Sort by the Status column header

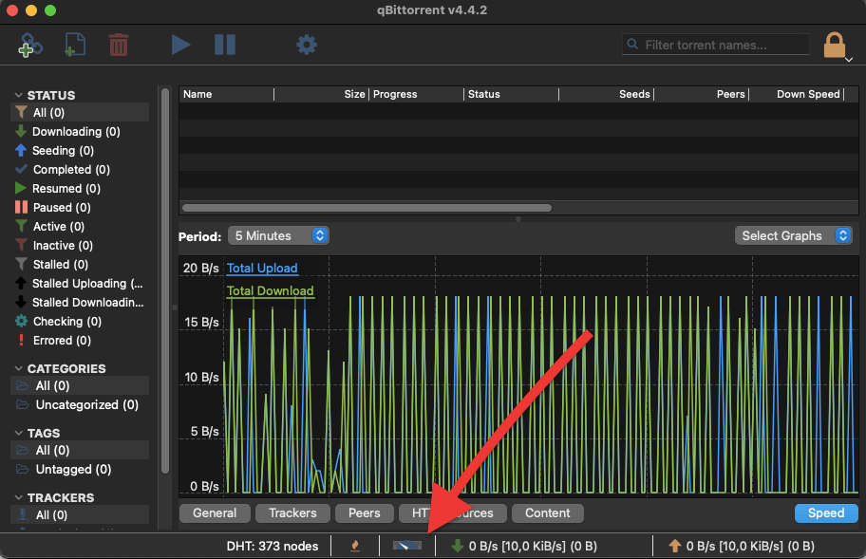(512, 94)
